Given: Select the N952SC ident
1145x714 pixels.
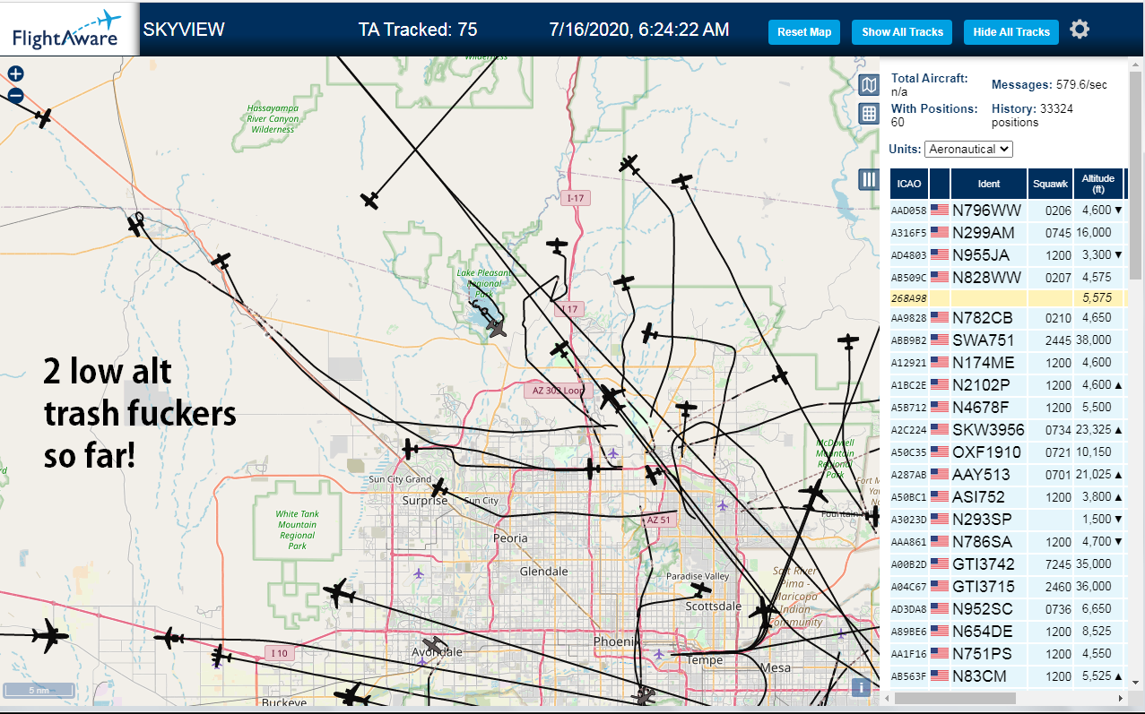Looking at the screenshot, I should [x=983, y=609].
